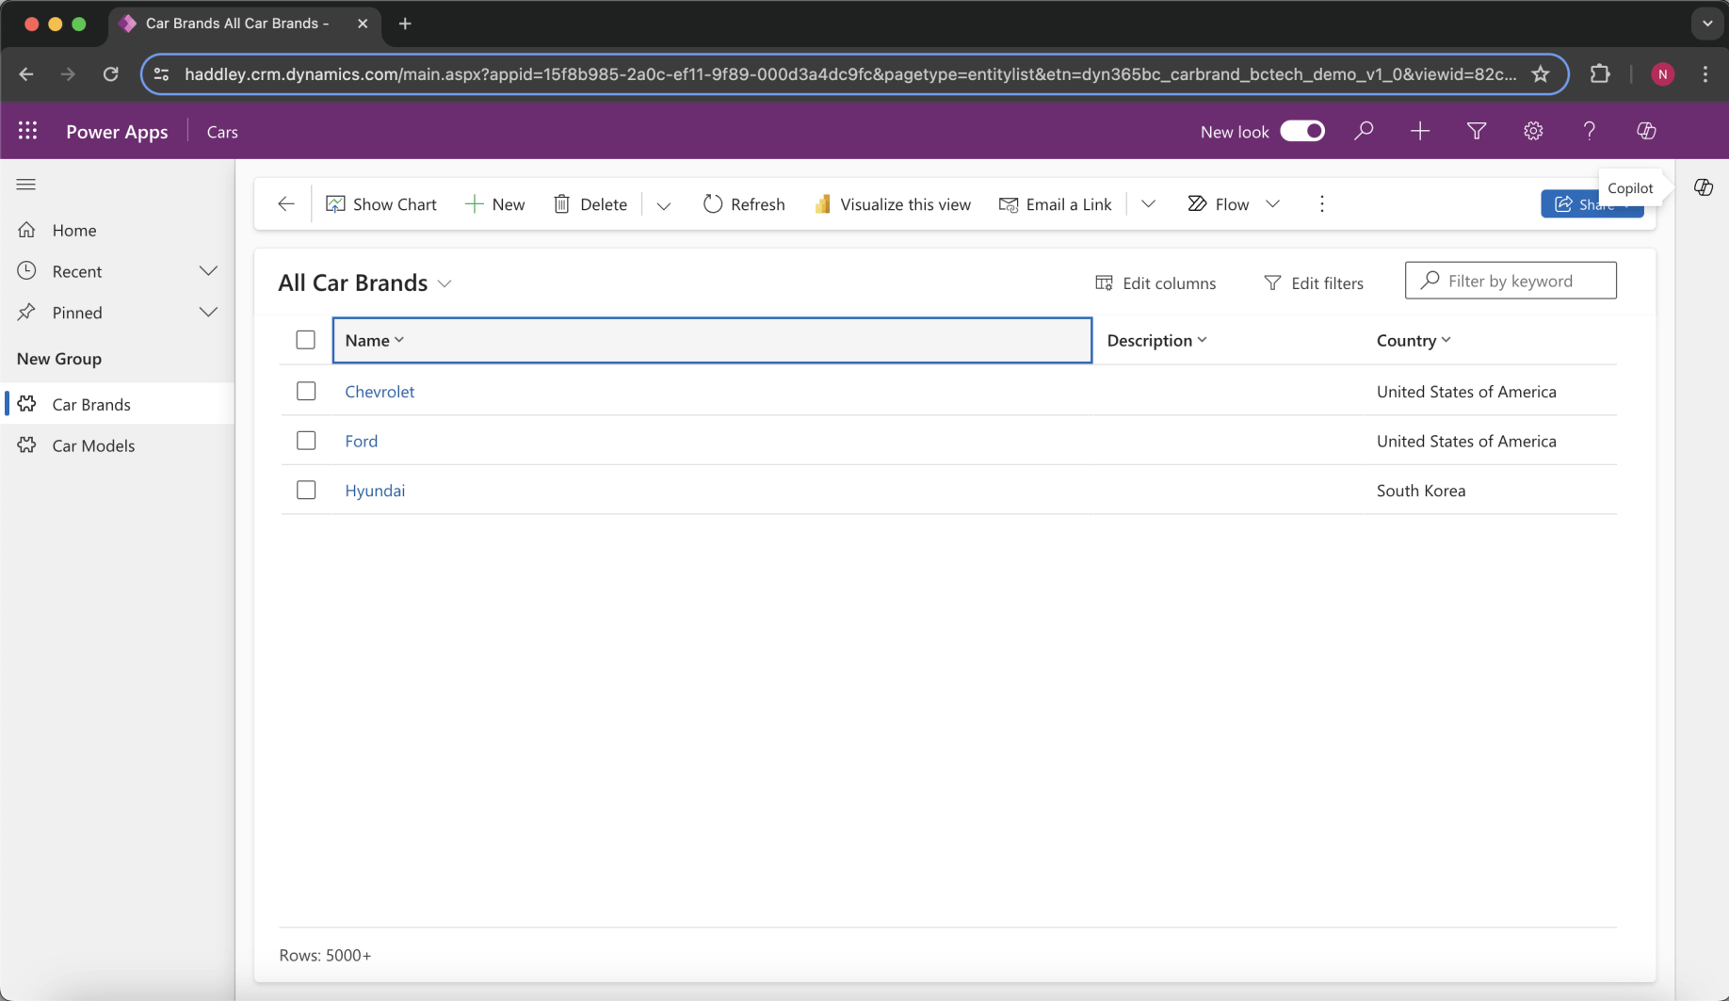This screenshot has height=1001, width=1729.
Task: Tick the select-all header checkbox
Action: [306, 340]
